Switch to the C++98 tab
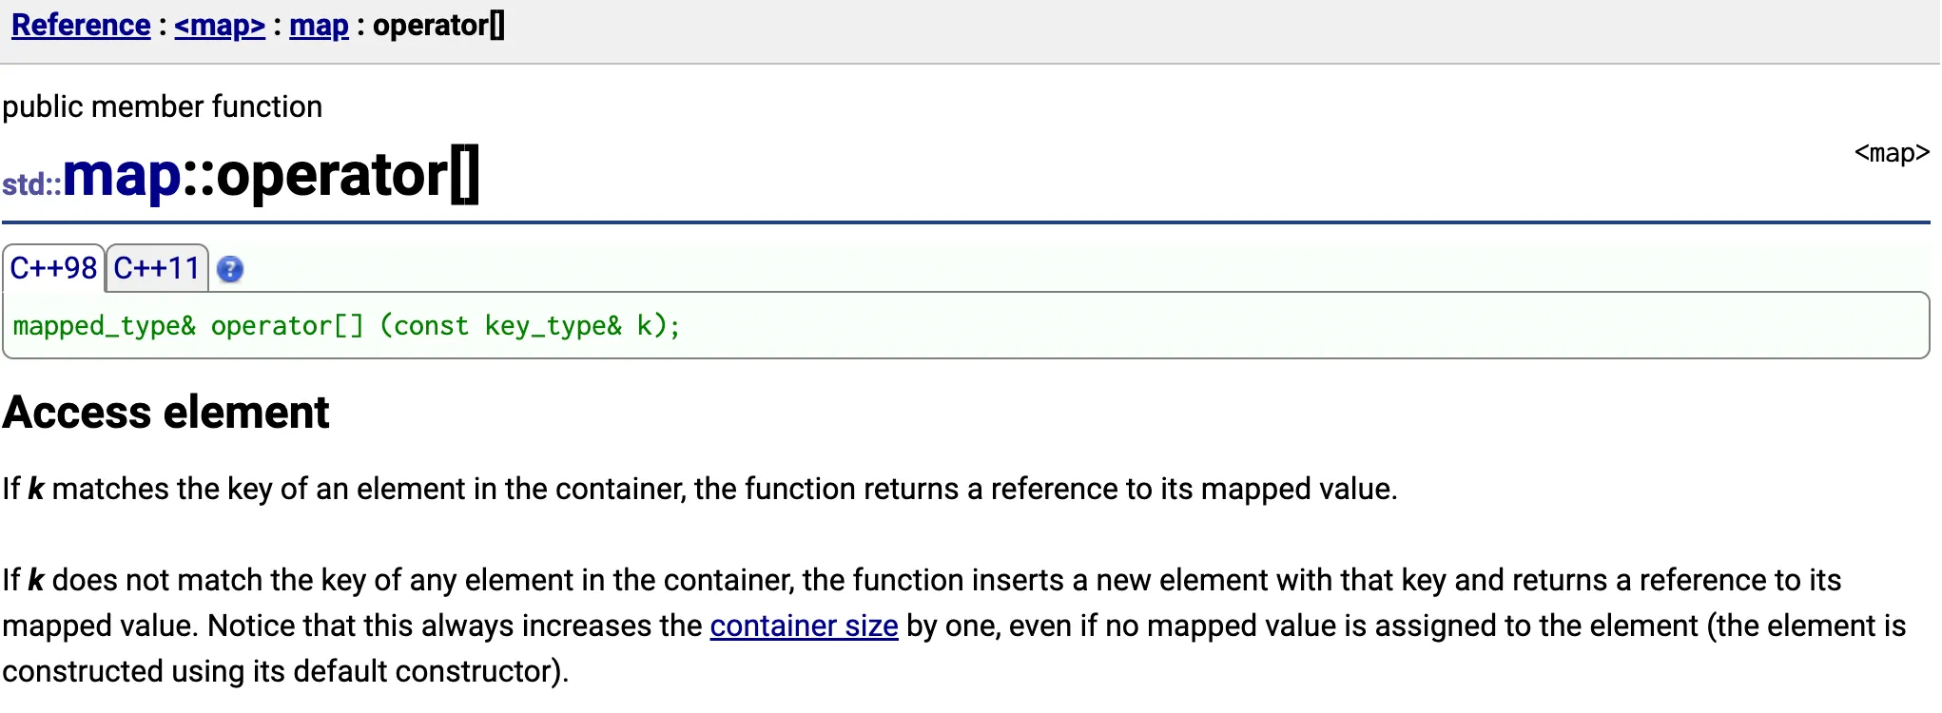The width and height of the screenshot is (1942, 713). click(53, 268)
